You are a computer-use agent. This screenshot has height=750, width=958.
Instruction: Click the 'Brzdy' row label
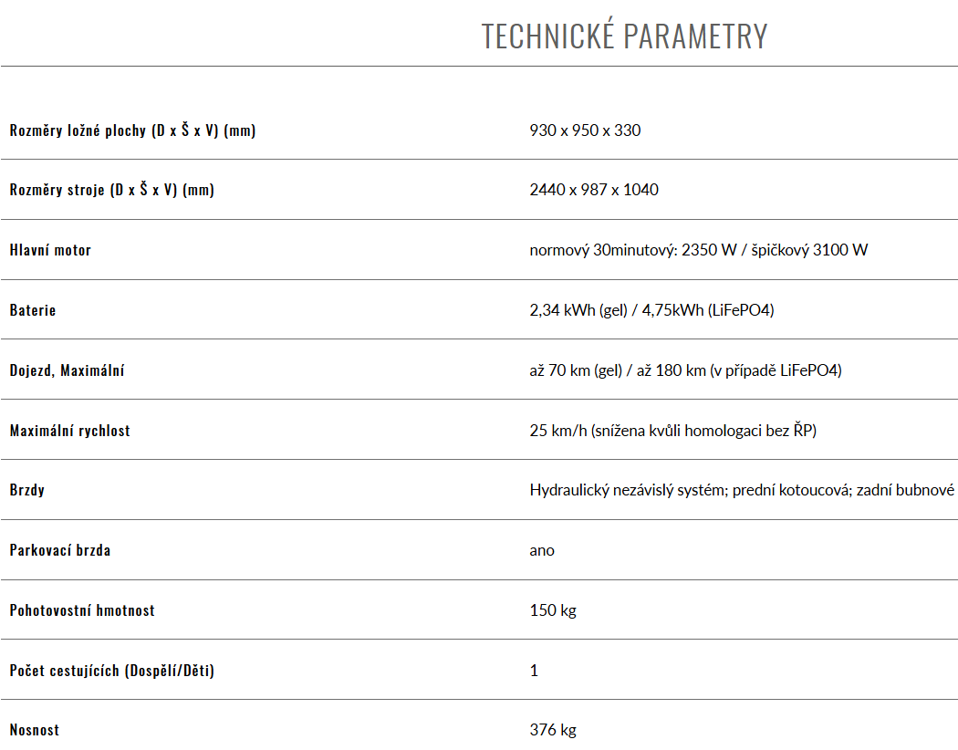click(x=27, y=491)
